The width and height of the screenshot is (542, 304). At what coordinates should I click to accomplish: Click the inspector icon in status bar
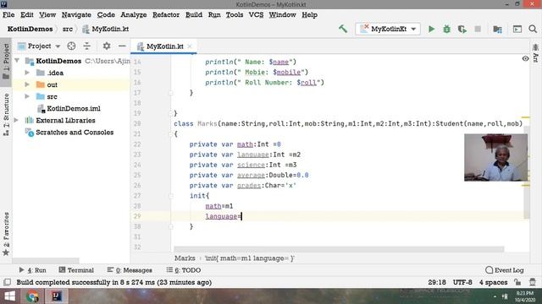tap(533, 282)
